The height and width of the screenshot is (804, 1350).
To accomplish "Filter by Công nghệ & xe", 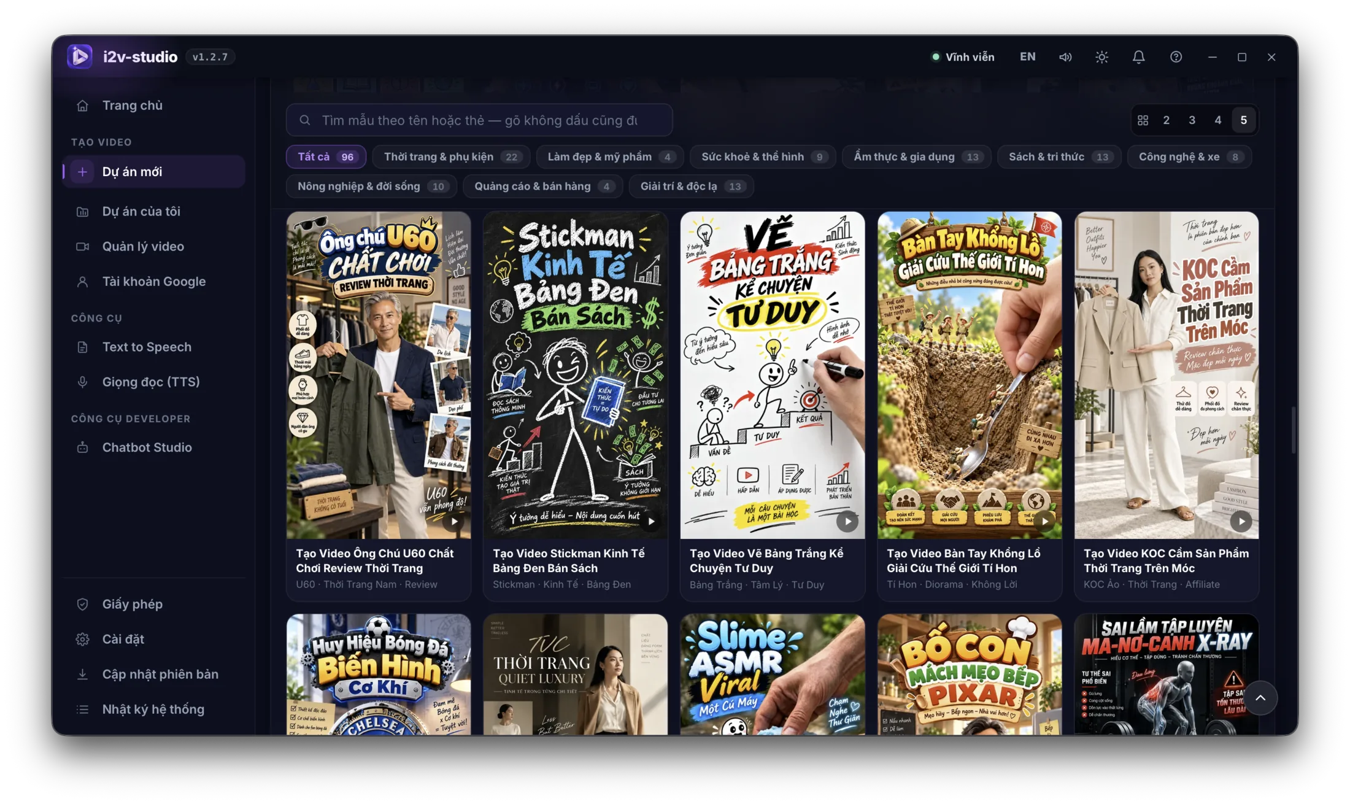I will pyautogui.click(x=1189, y=157).
